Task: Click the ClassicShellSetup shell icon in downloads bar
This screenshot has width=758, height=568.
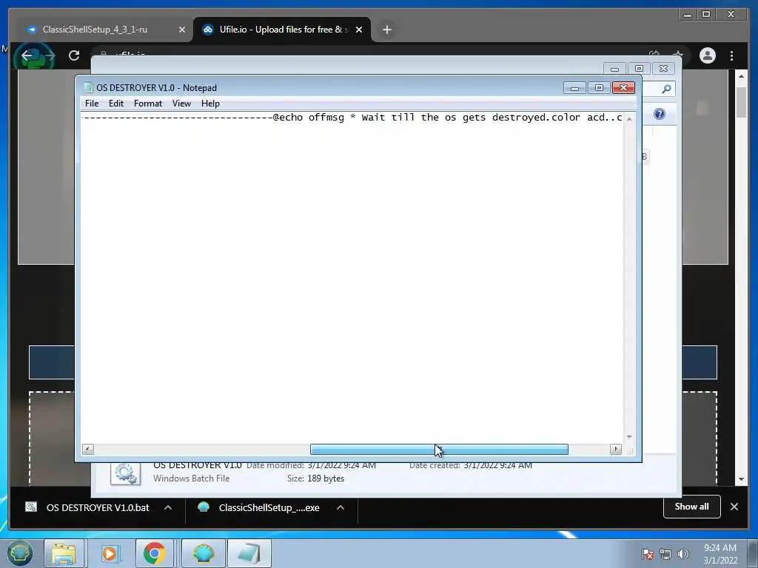Action: (204, 507)
